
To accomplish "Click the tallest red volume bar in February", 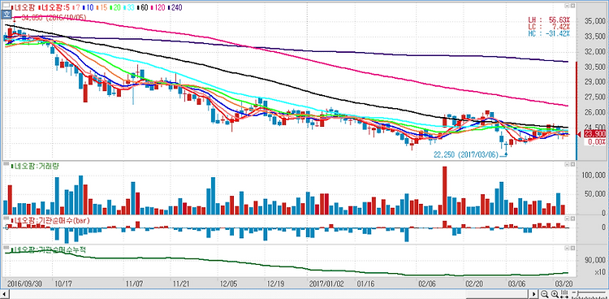I will pyautogui.click(x=445, y=190).
